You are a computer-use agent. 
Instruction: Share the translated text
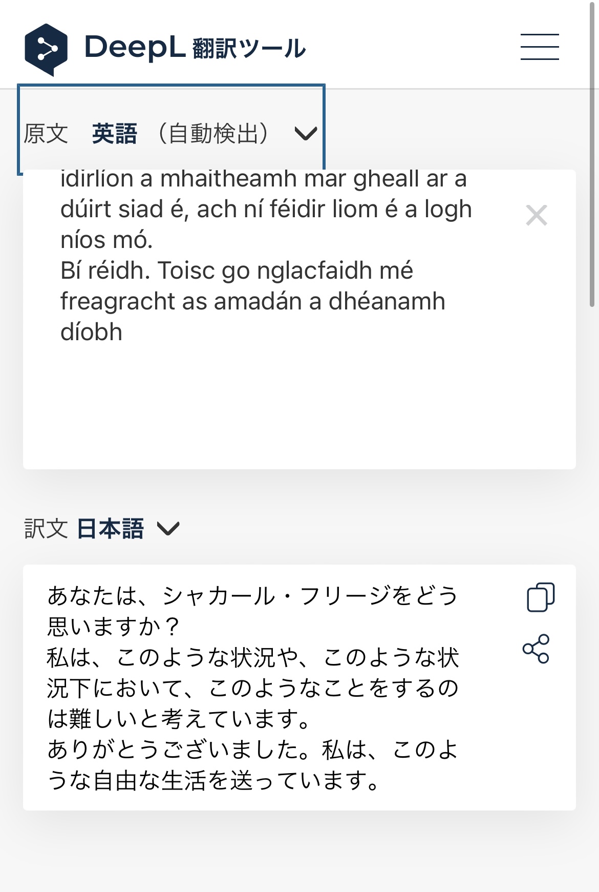tap(536, 649)
